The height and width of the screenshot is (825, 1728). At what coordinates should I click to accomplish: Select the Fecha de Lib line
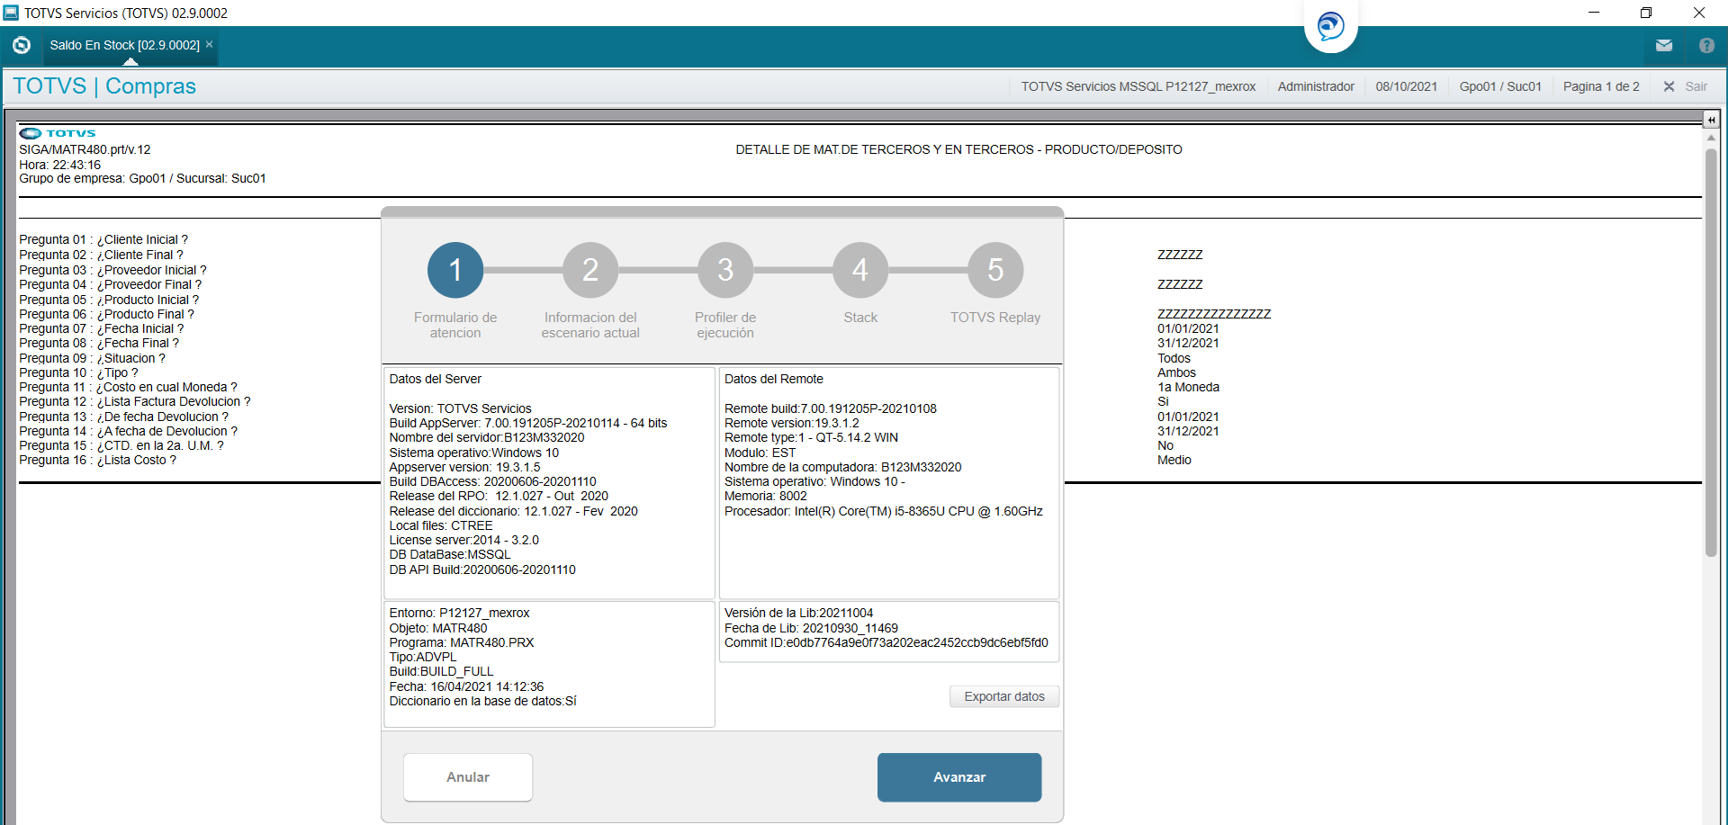click(811, 628)
